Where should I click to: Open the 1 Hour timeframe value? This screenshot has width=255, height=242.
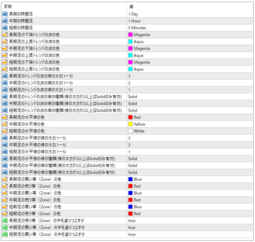pos(134,21)
